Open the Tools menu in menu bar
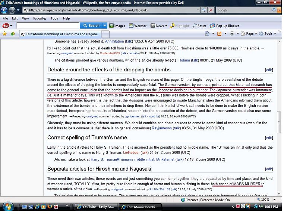This screenshot has width=284, height=223. tap(54, 19)
